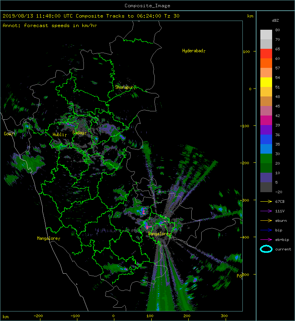Click the red 60–65 dBZ swatch
The width and height of the screenshot is (295, 321).
click(266, 54)
